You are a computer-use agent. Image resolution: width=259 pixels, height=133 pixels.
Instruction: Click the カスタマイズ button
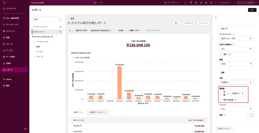189,23
